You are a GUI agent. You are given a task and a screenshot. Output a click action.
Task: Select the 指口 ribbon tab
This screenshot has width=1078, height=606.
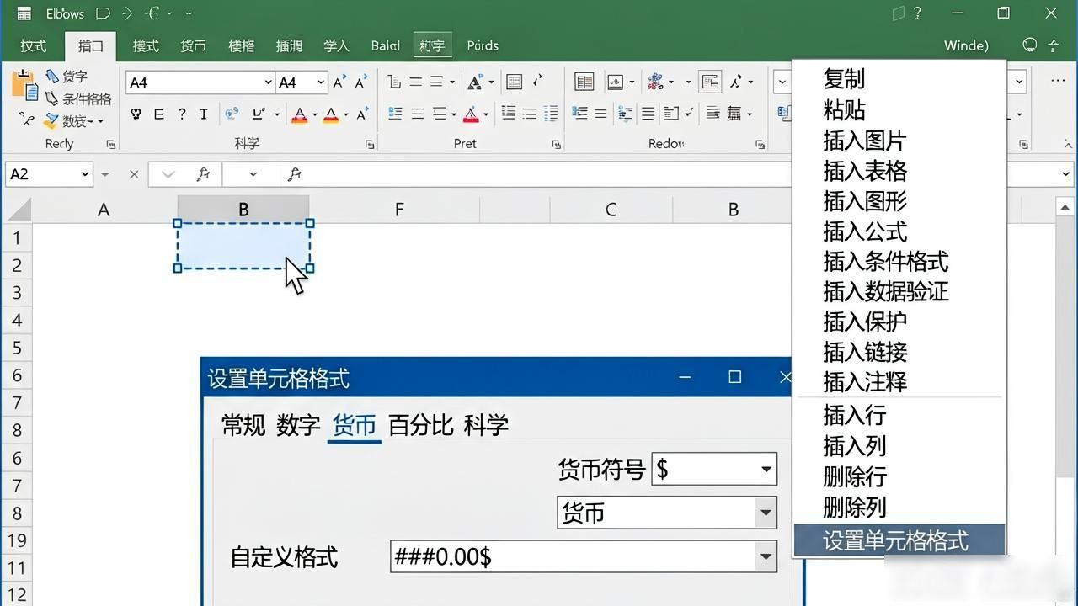91,45
